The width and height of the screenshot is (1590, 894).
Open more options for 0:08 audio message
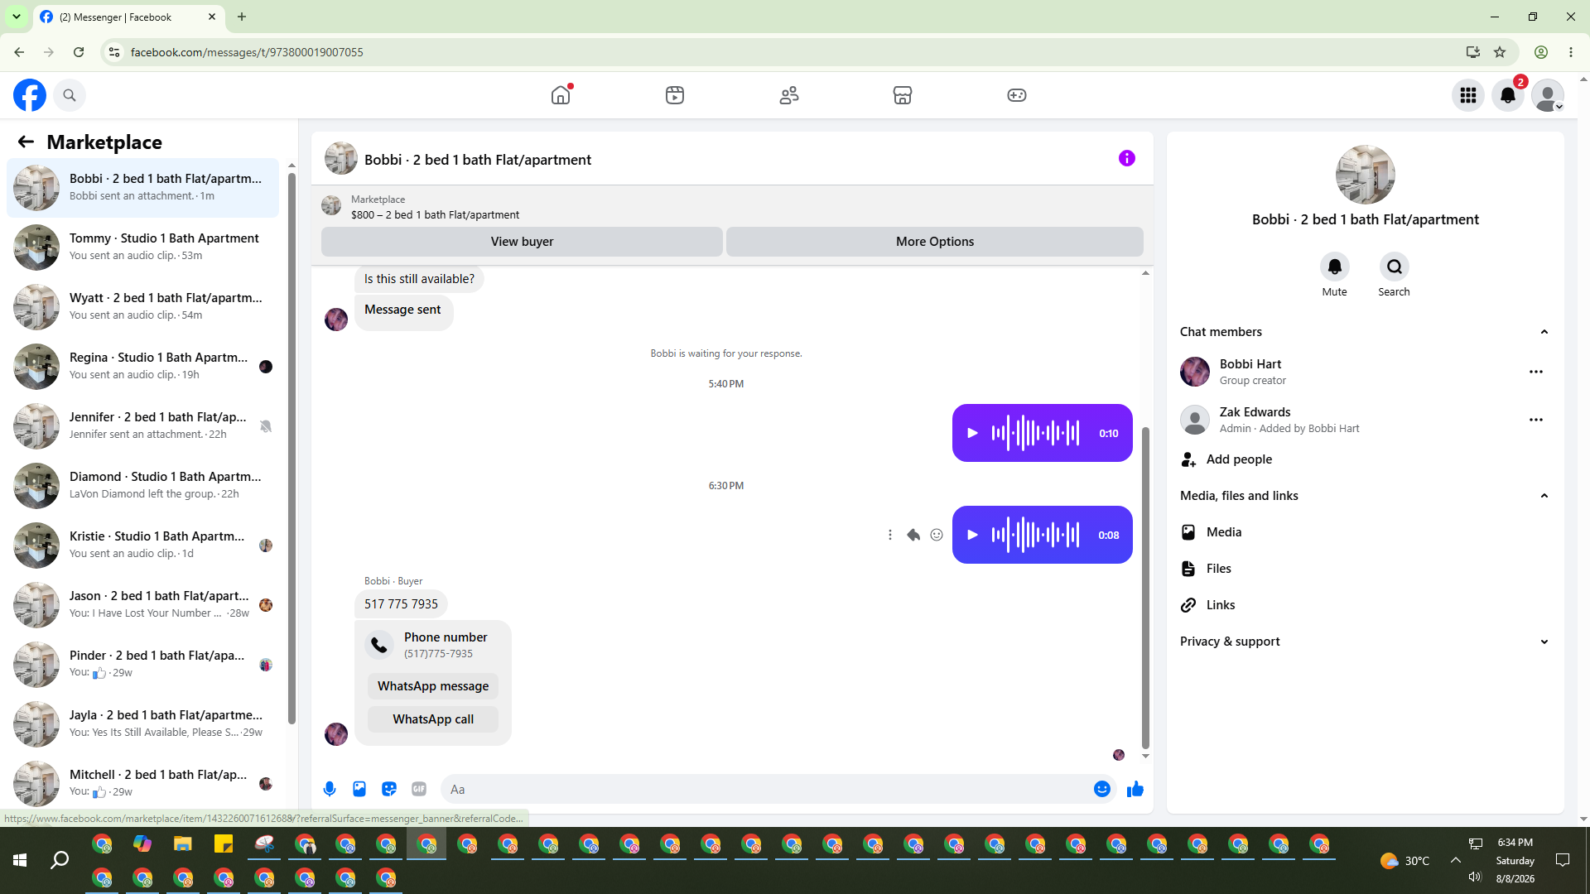click(x=890, y=535)
